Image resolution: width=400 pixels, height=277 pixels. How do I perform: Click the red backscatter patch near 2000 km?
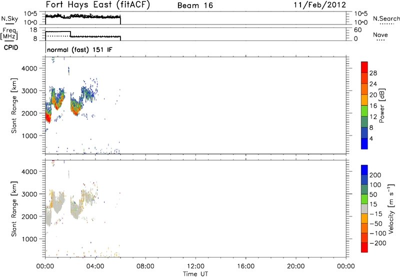coord(48,118)
